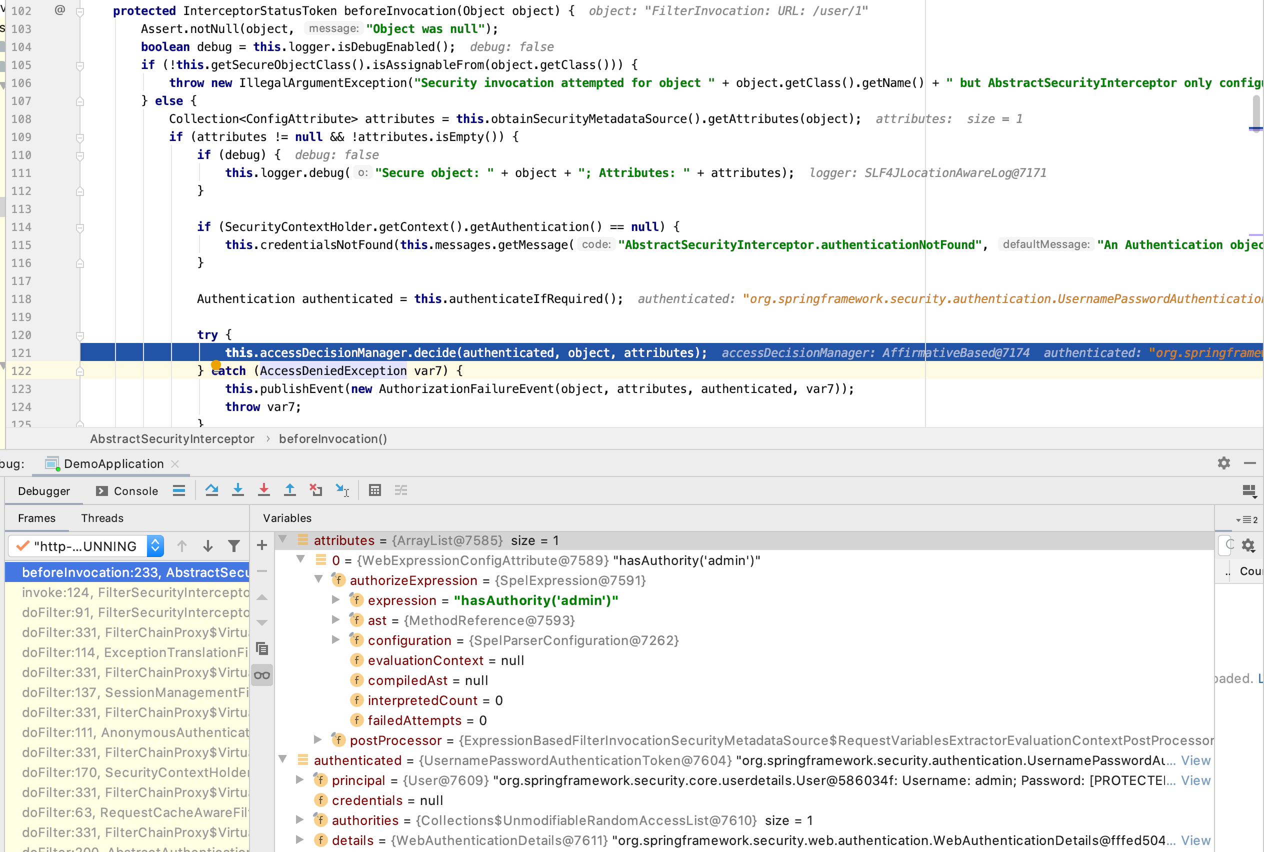Toggle the Show Watches glasses icon
Viewport: 1264px width, 852px height.
262,675
